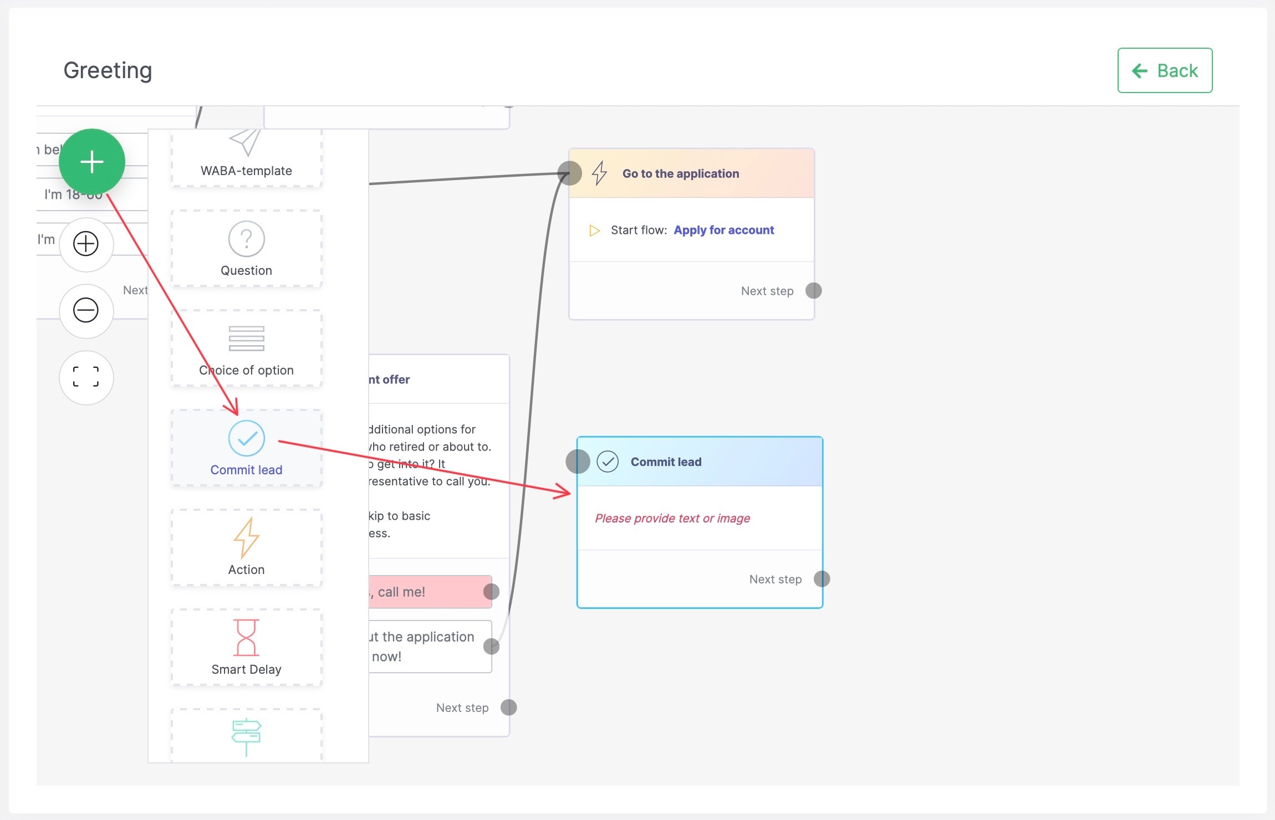This screenshot has width=1275, height=820.
Task: Click the green plus add-block button
Action: [92, 162]
